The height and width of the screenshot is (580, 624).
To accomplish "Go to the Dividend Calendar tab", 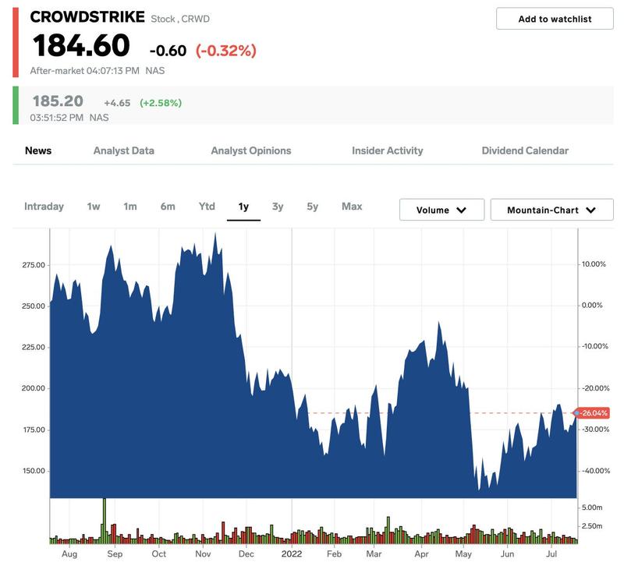I will pyautogui.click(x=525, y=150).
